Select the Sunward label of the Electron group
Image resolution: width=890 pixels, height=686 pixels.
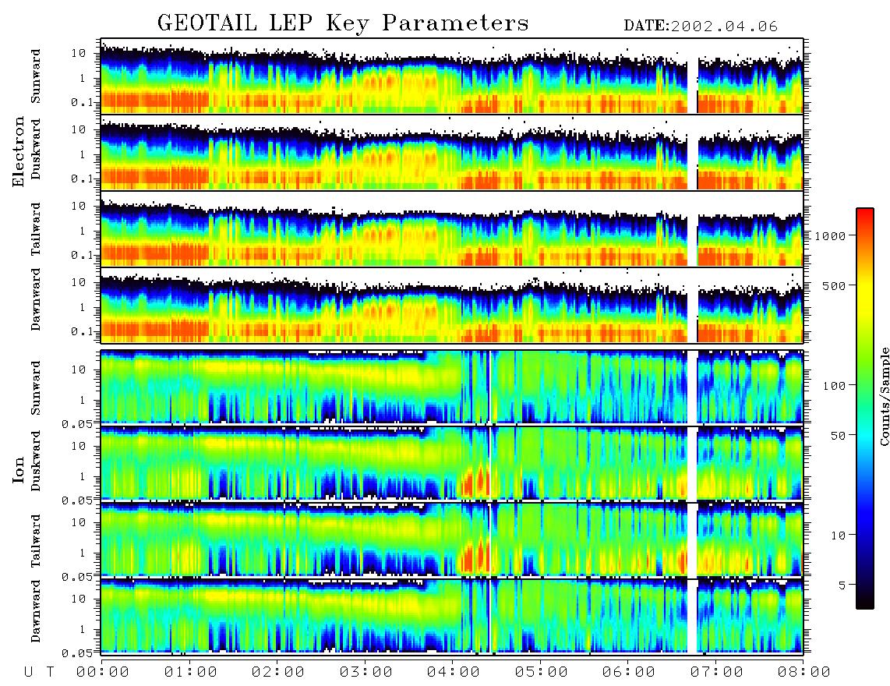36,76
